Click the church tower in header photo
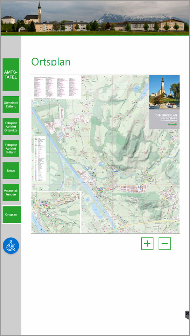The height and width of the screenshot is (336, 190). (x=39, y=12)
